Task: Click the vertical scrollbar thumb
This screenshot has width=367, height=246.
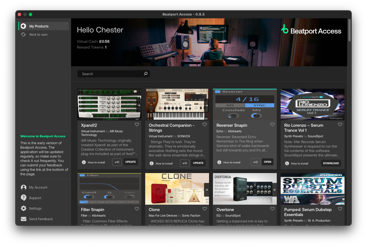Action: [x=349, y=30]
